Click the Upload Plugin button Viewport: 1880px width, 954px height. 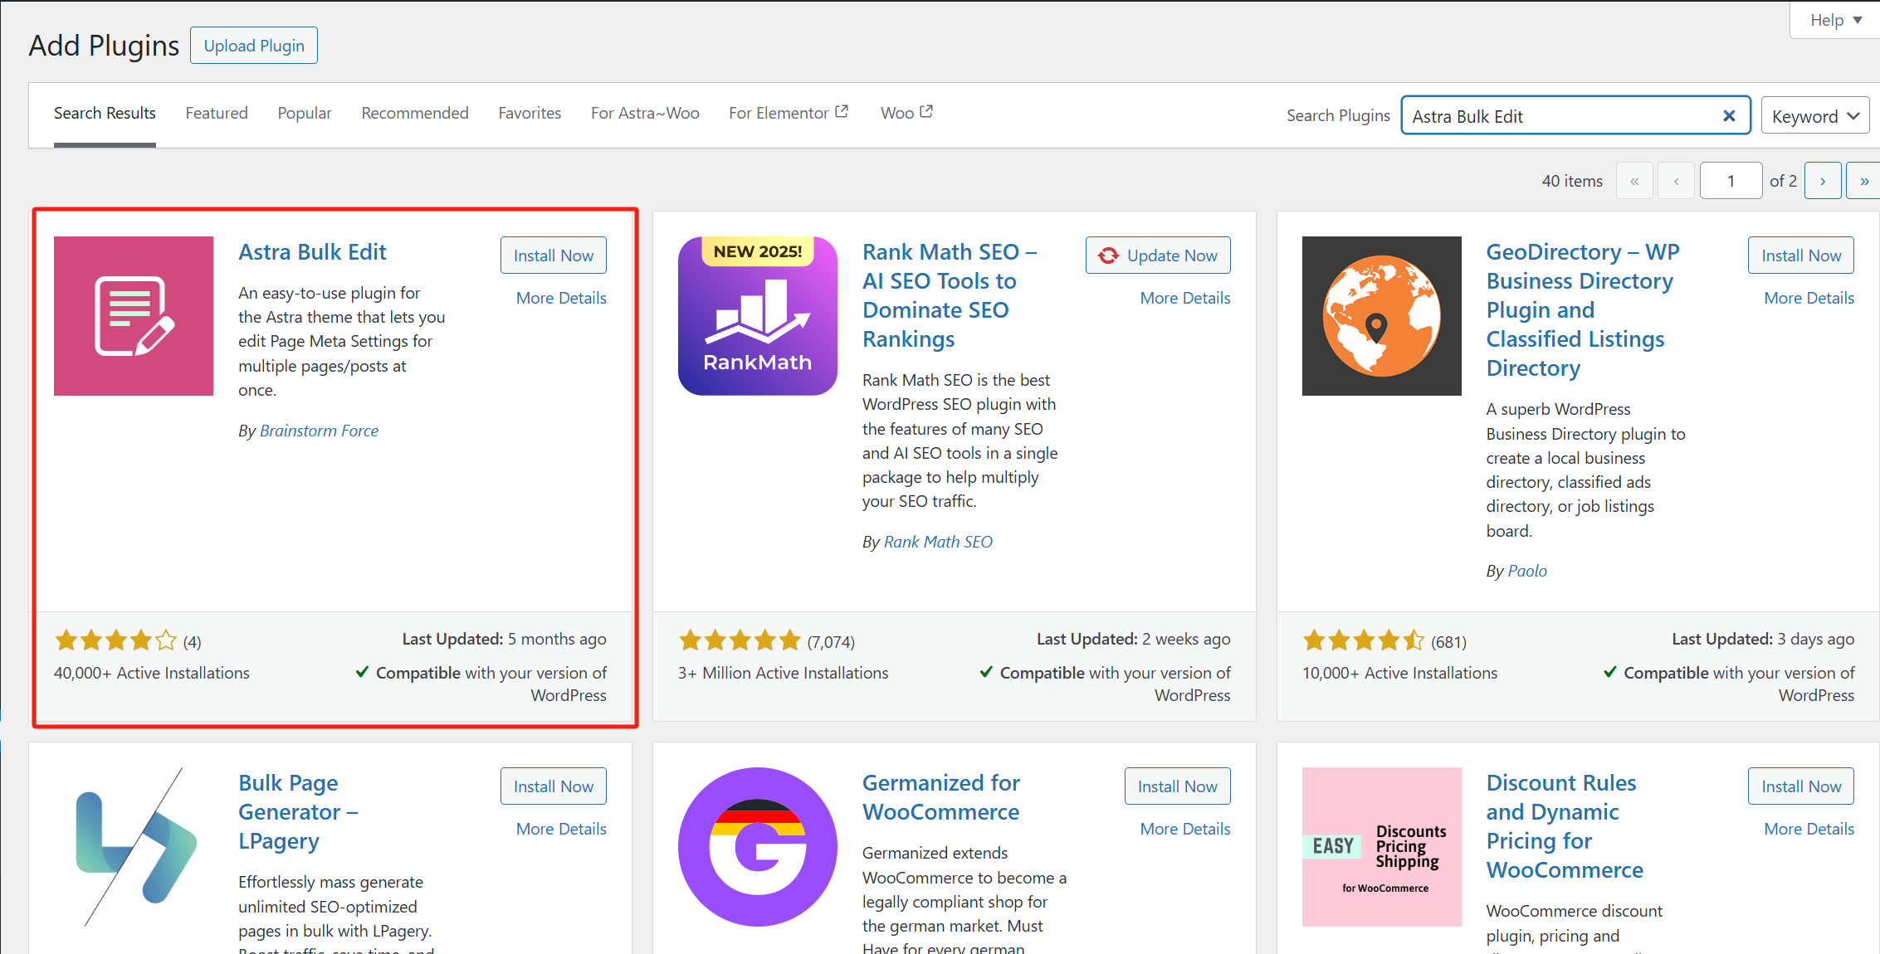254,46
